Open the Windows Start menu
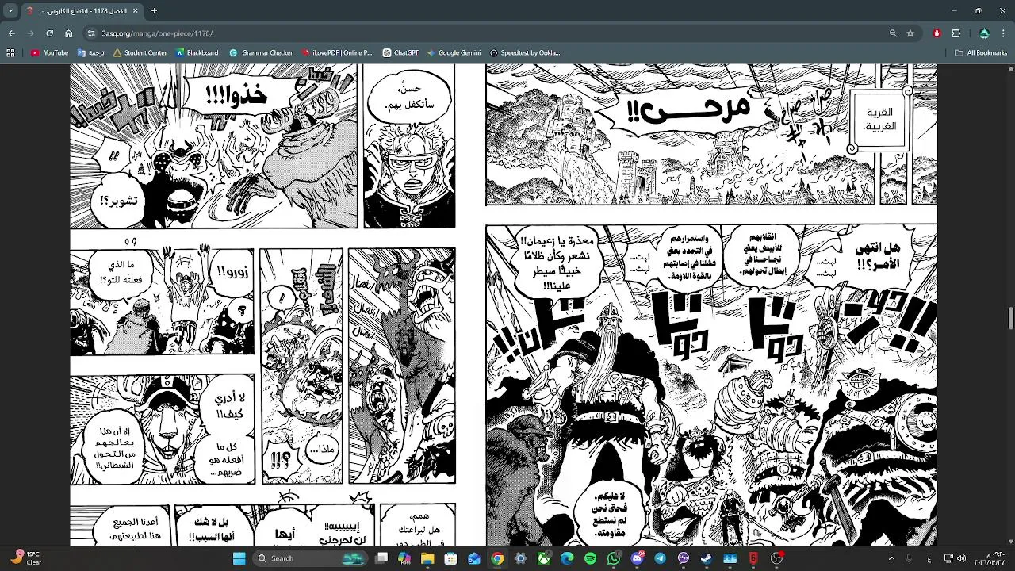Screen dimensions: 1015x571 click(239, 558)
